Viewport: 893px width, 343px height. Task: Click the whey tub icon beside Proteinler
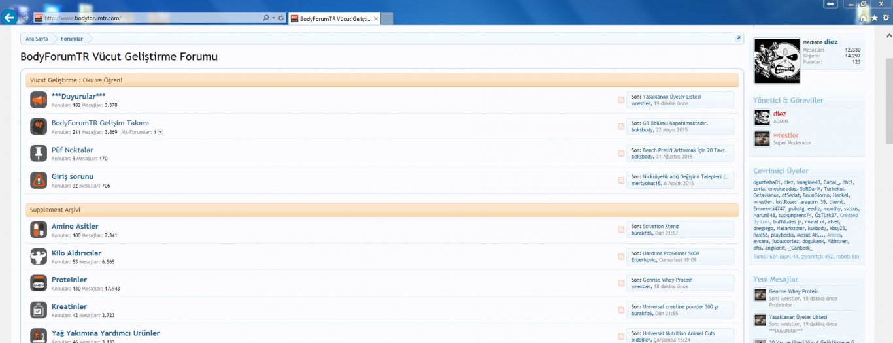coord(38,284)
